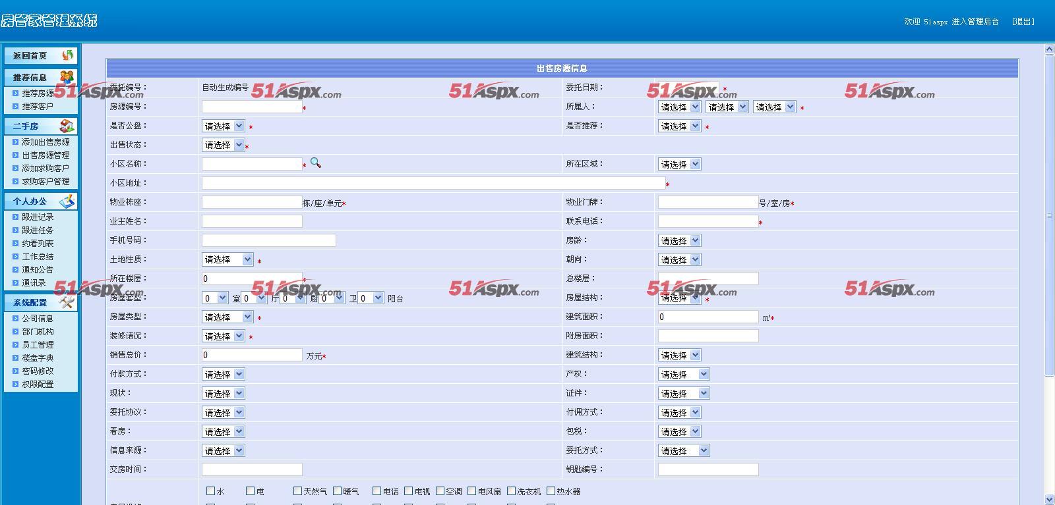Click the refresh icon on 返回首页

point(67,55)
